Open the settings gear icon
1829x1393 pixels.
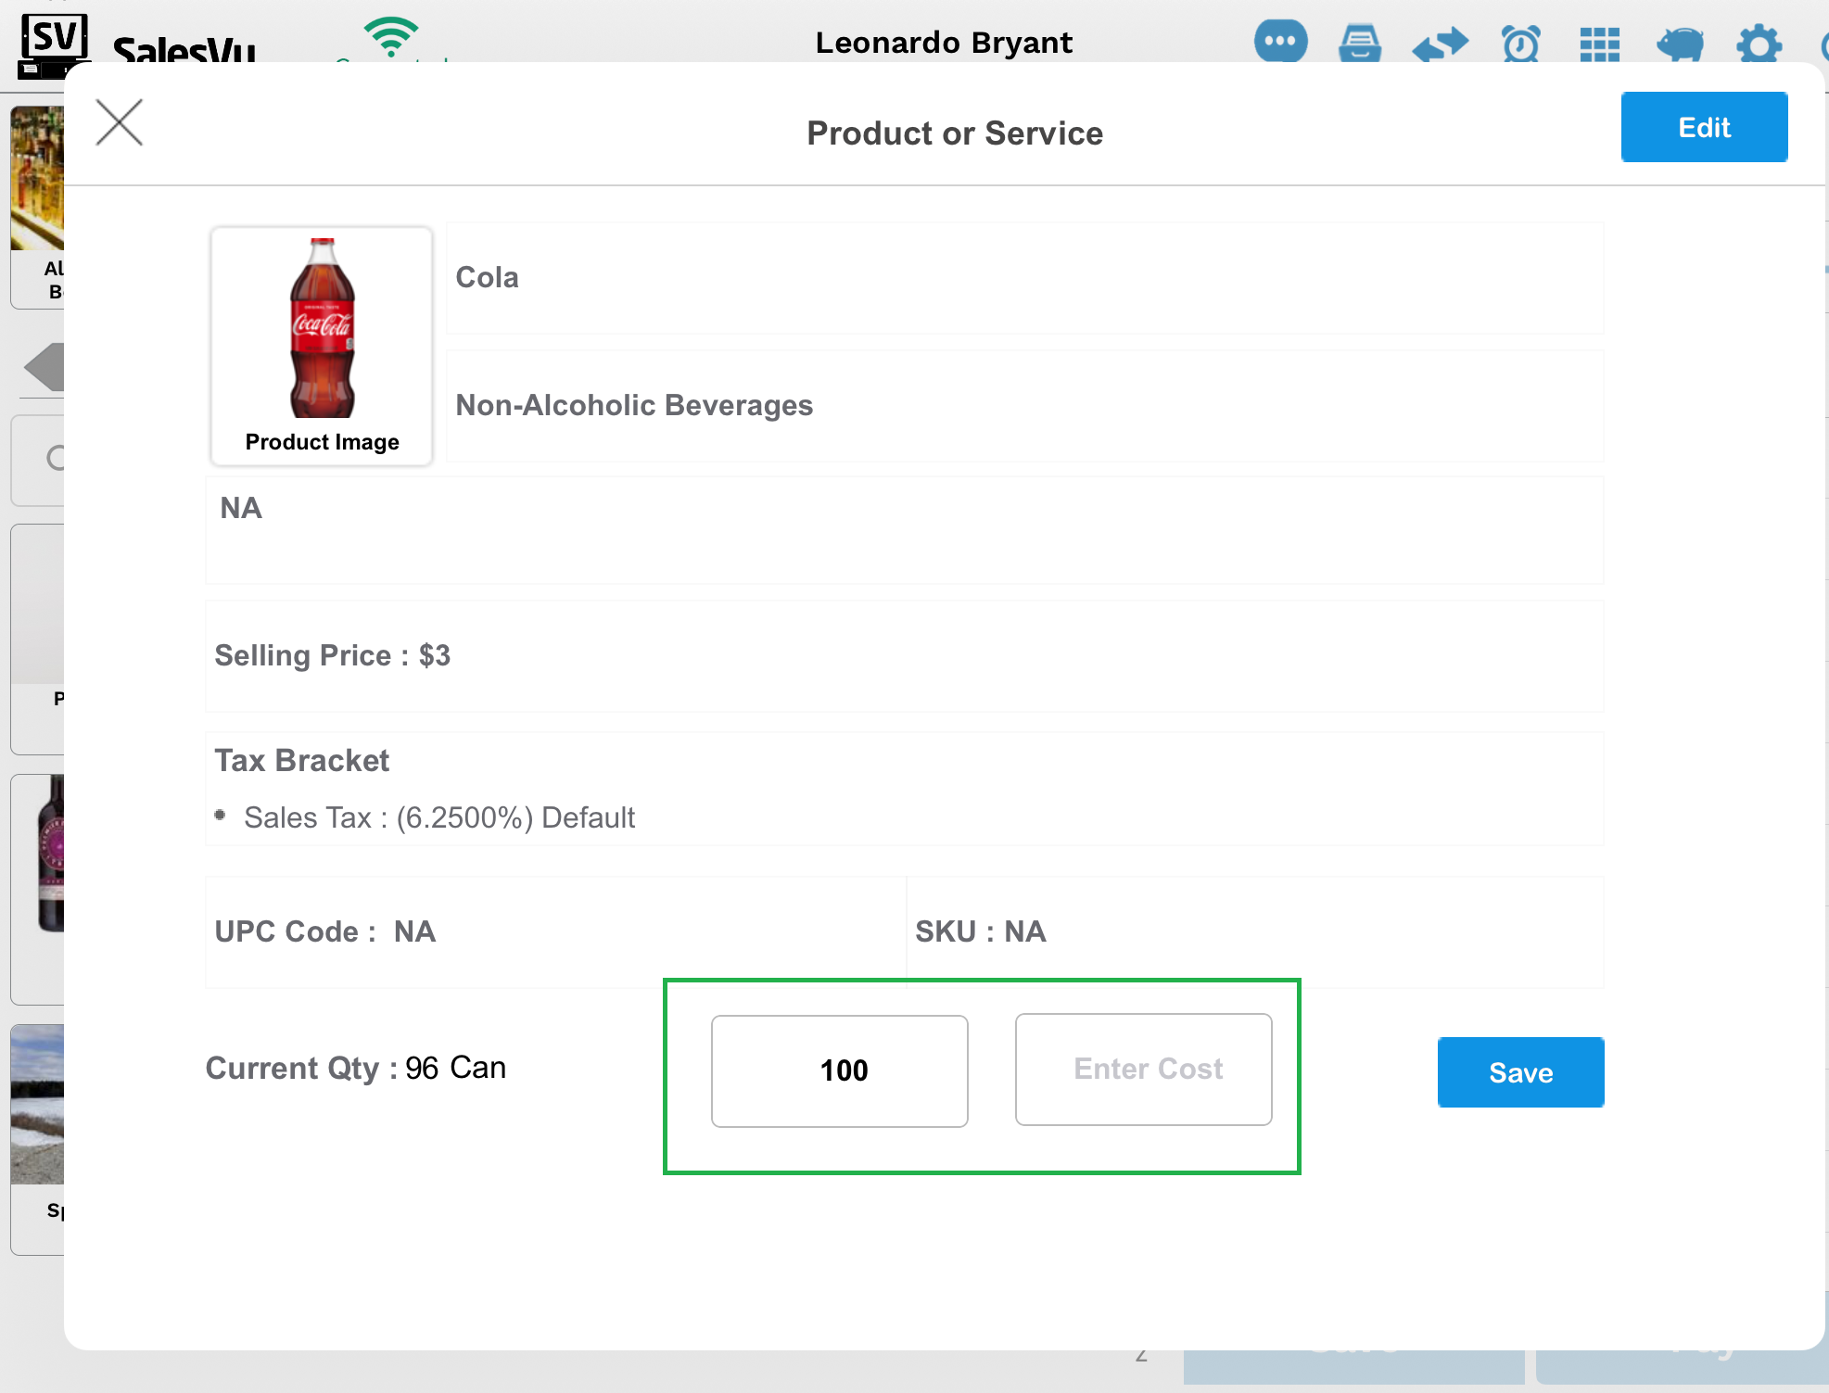click(1759, 44)
